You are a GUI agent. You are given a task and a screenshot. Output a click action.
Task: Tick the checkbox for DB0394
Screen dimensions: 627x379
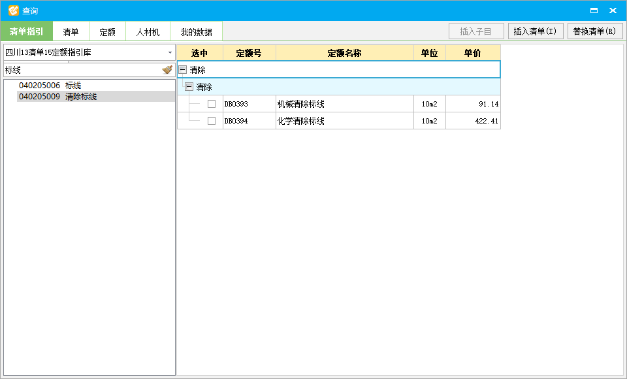(x=212, y=121)
